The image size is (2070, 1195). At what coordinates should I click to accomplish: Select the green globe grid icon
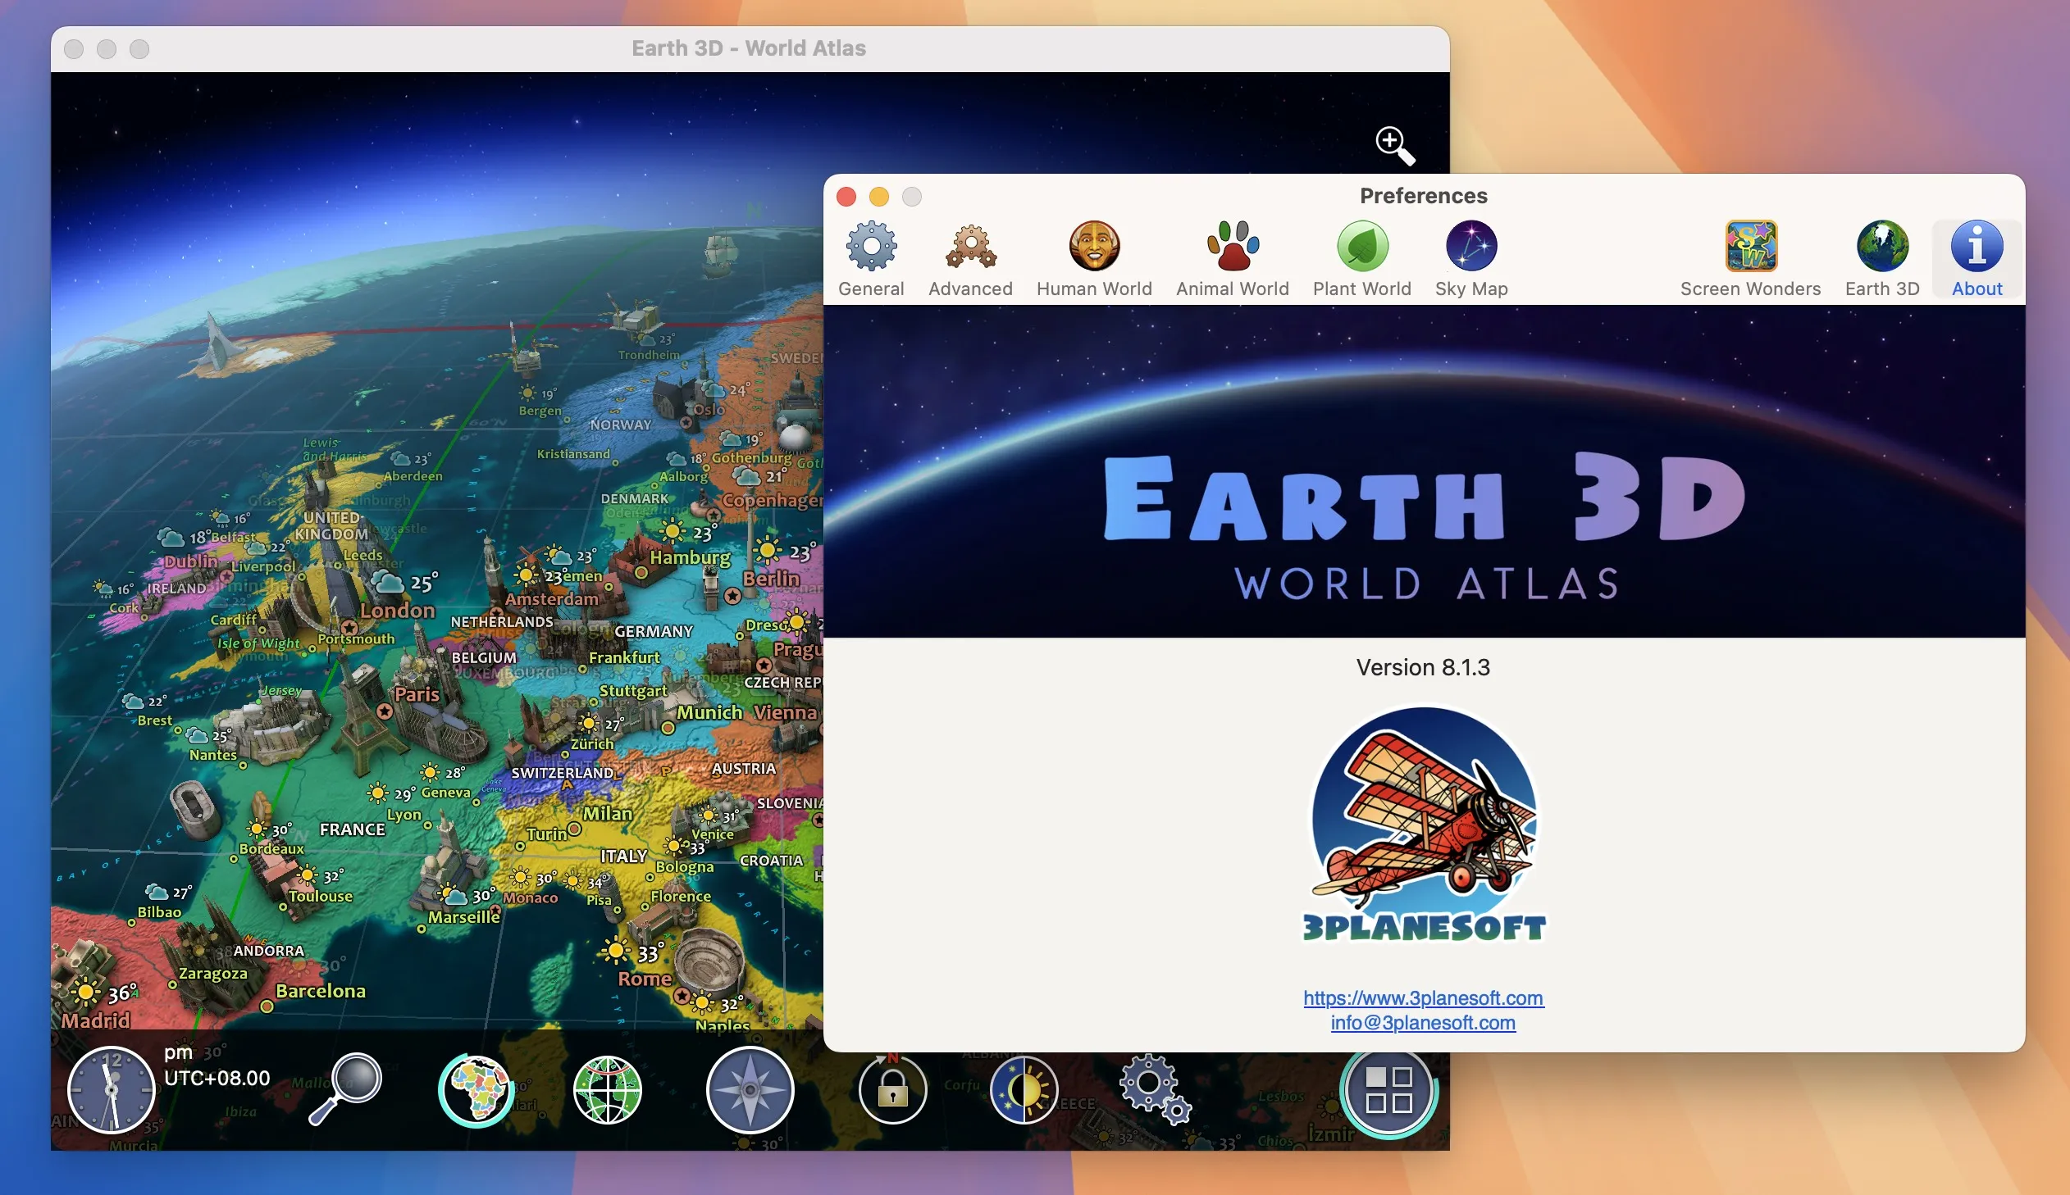(x=607, y=1090)
